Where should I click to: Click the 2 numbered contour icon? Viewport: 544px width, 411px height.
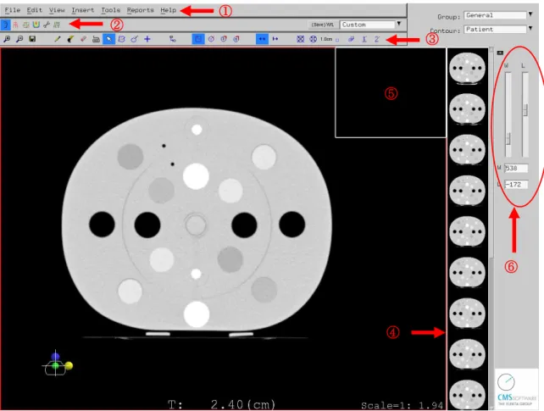pos(377,39)
